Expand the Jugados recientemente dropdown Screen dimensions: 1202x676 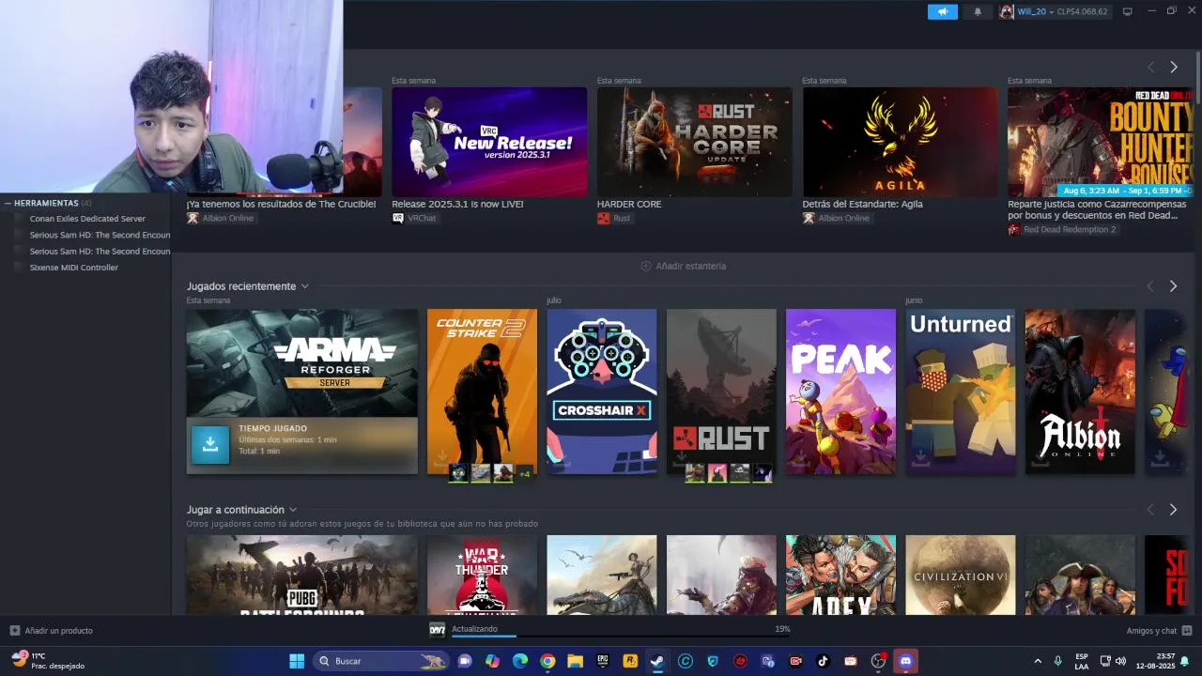[304, 286]
